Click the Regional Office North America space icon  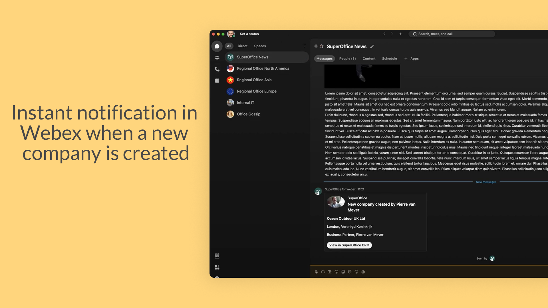tap(230, 68)
